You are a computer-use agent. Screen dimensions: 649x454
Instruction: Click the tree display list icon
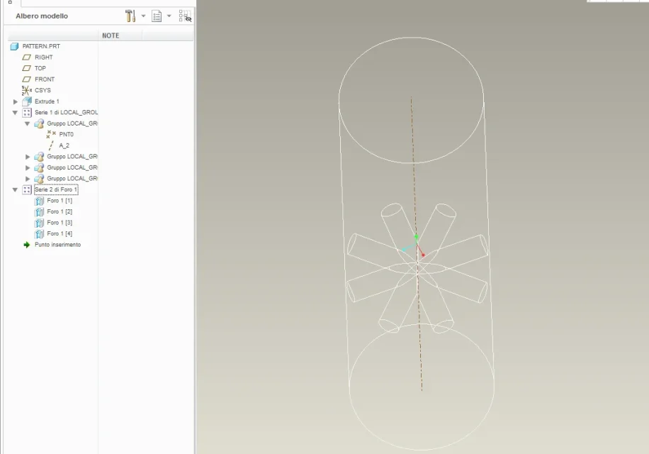click(157, 16)
